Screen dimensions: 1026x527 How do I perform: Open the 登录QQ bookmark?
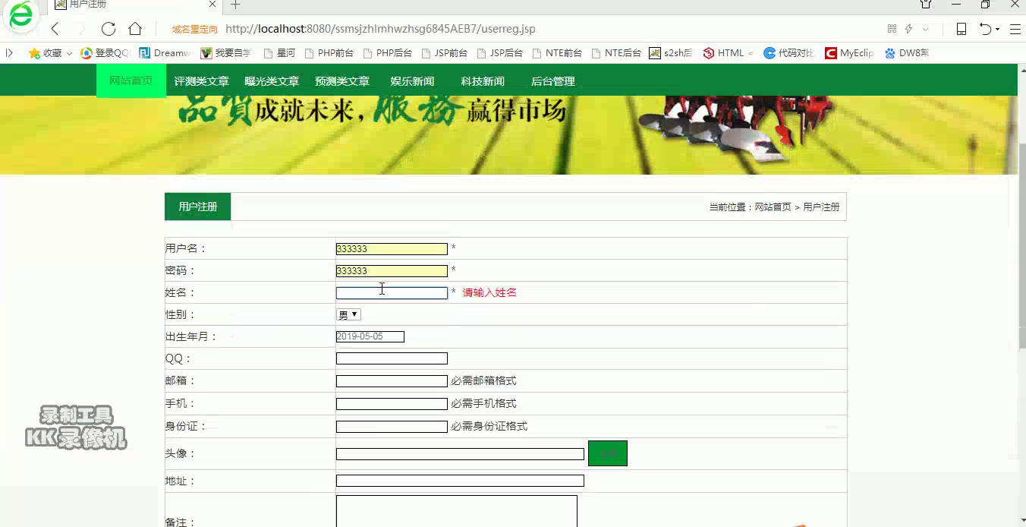click(105, 53)
